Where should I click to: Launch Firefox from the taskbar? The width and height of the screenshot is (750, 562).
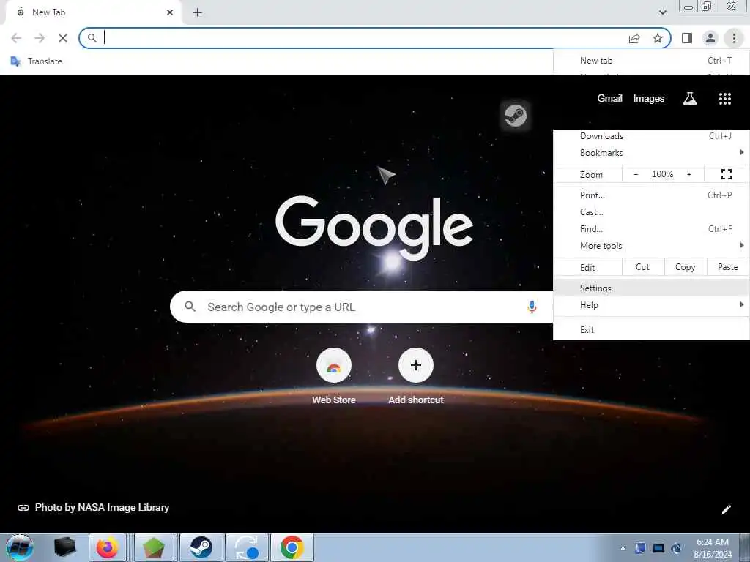107,547
